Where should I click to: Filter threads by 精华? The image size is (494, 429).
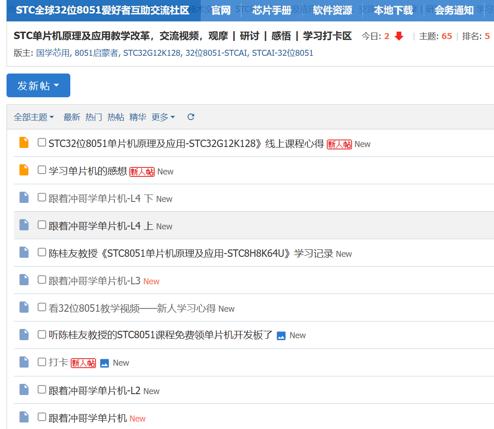pos(138,117)
